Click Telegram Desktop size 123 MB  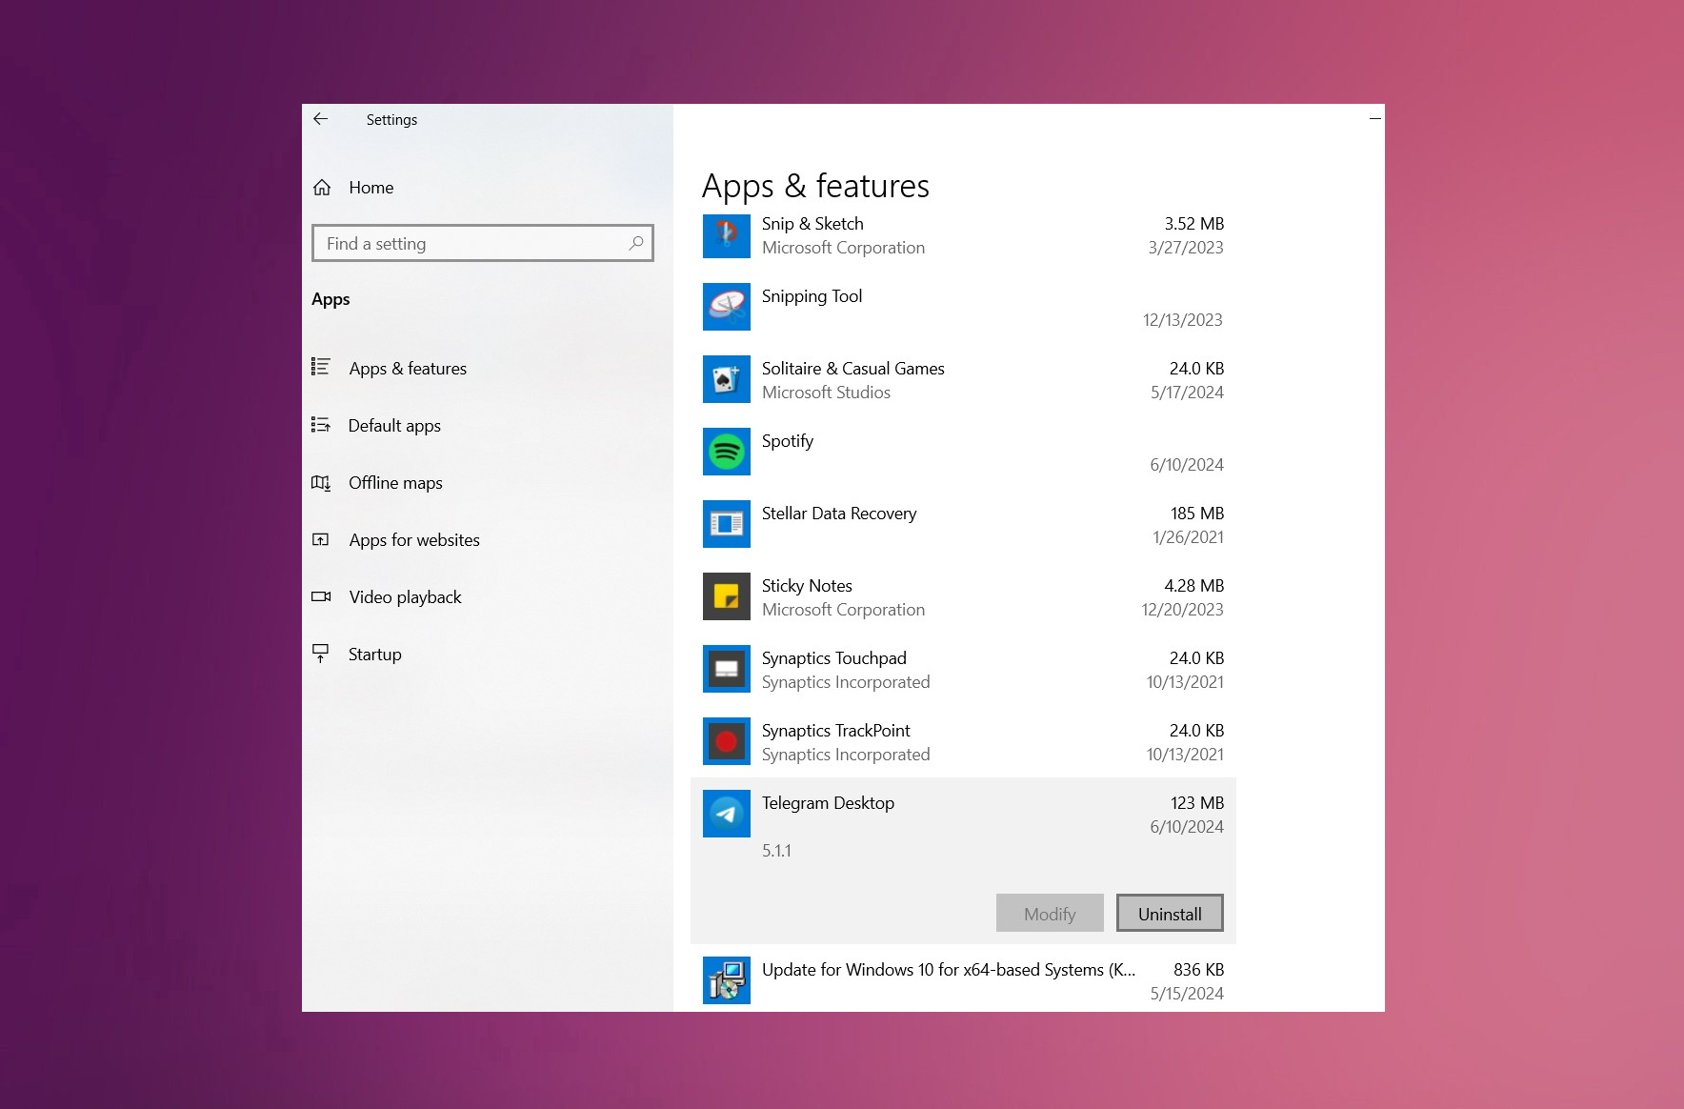1197,803
